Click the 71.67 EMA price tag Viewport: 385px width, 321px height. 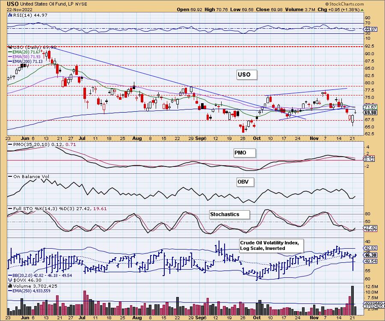[370, 107]
